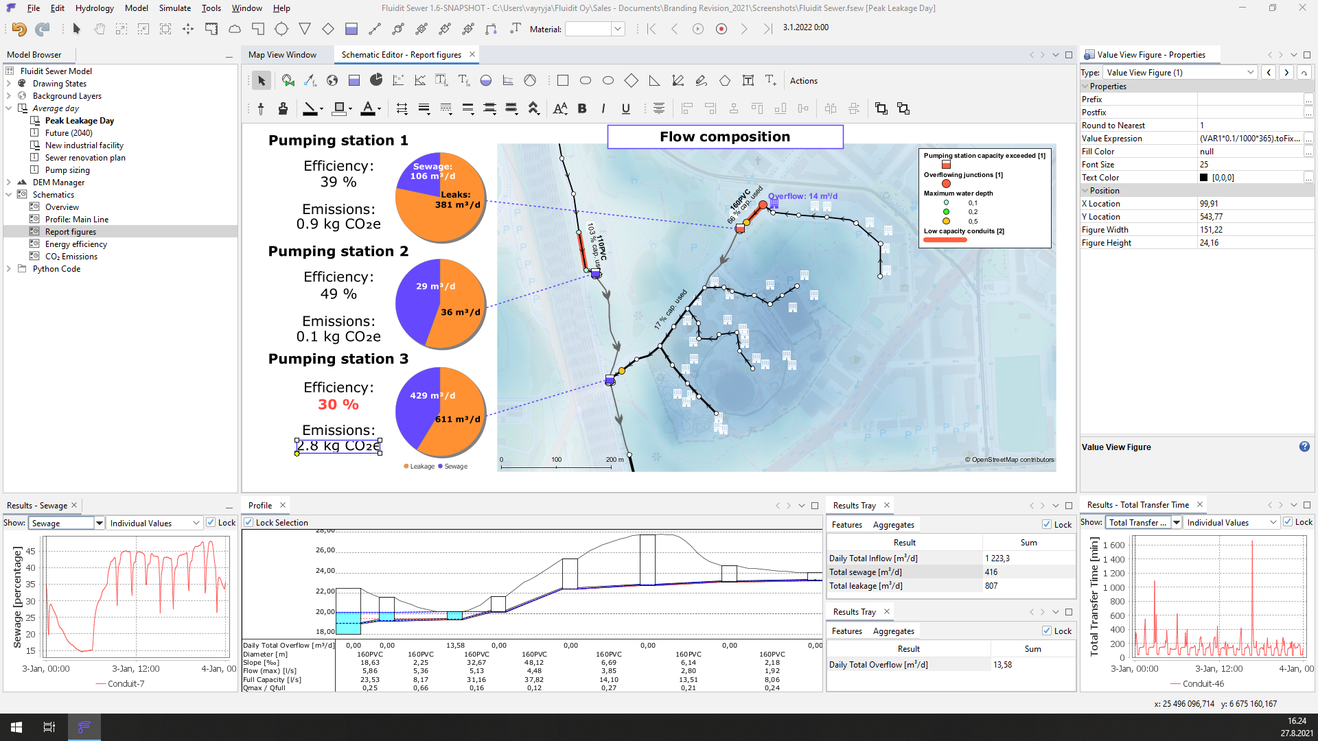Screen dimensions: 1318x741
Task: Select the Future (2040) scenario
Action: [x=69, y=133]
